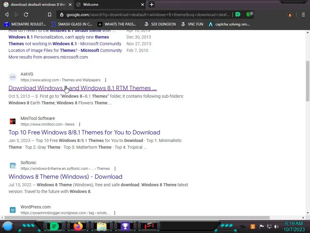310x233 pixels.
Task: Click the horizontal scrollbar thumb
Action: click(x=137, y=218)
